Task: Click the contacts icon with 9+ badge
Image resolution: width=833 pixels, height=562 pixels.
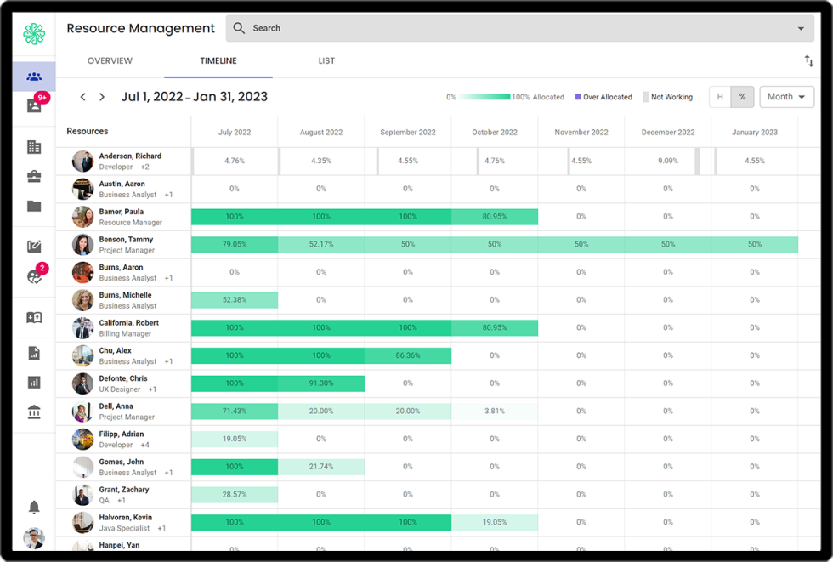Action: pos(34,105)
